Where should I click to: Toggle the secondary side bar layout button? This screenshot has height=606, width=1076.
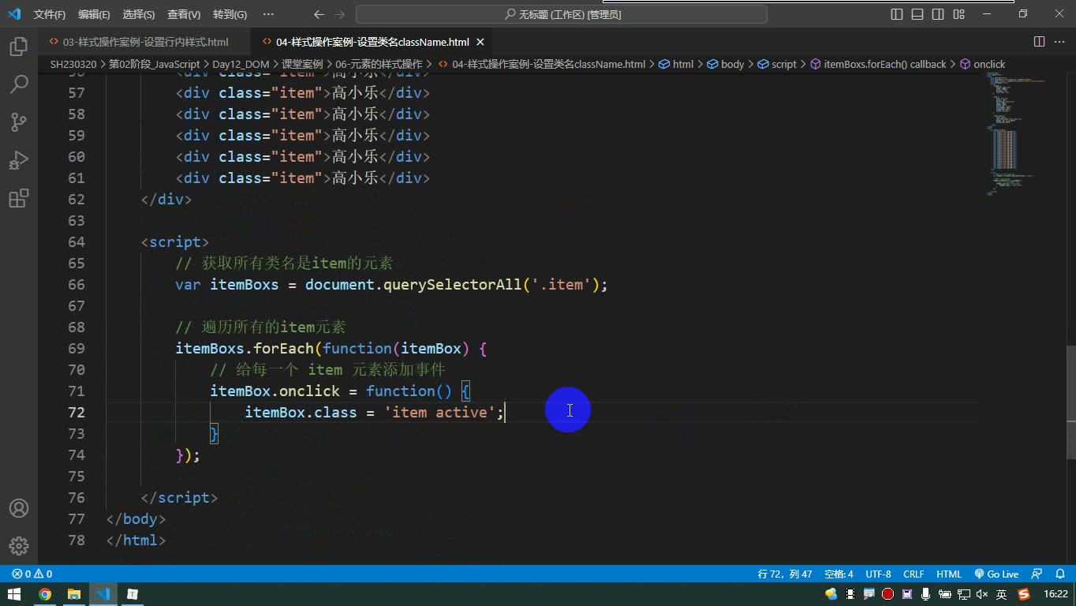[x=938, y=14]
